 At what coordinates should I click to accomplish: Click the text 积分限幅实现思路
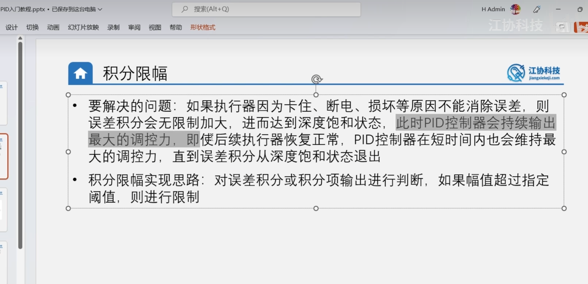point(144,180)
